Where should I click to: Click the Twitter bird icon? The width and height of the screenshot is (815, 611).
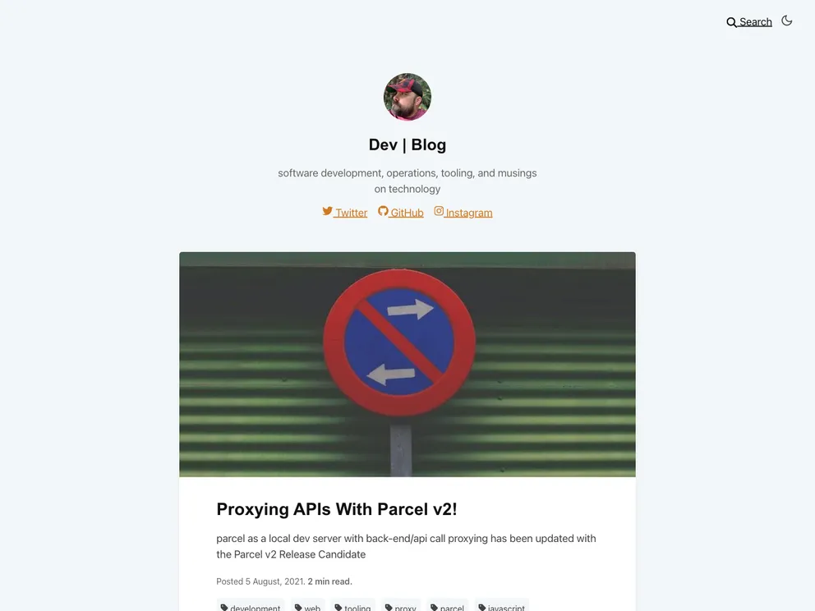328,211
